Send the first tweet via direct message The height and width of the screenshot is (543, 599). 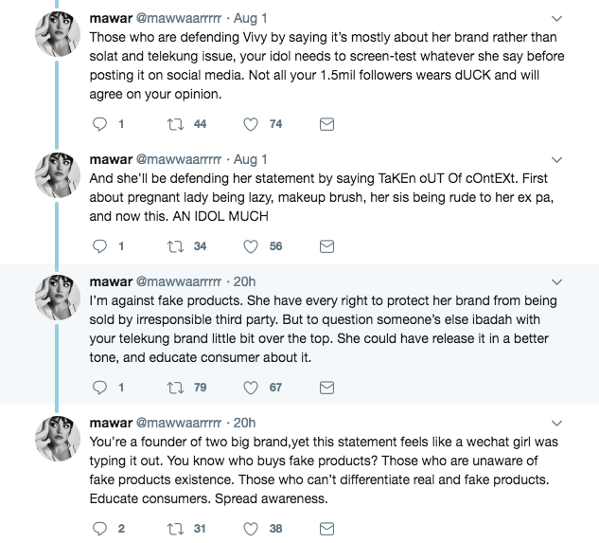tap(326, 123)
